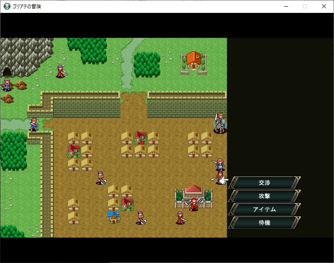The height and width of the screenshot is (263, 334).
Task: Click the axe fighter beside the blue shop
Action: (x=141, y=218)
